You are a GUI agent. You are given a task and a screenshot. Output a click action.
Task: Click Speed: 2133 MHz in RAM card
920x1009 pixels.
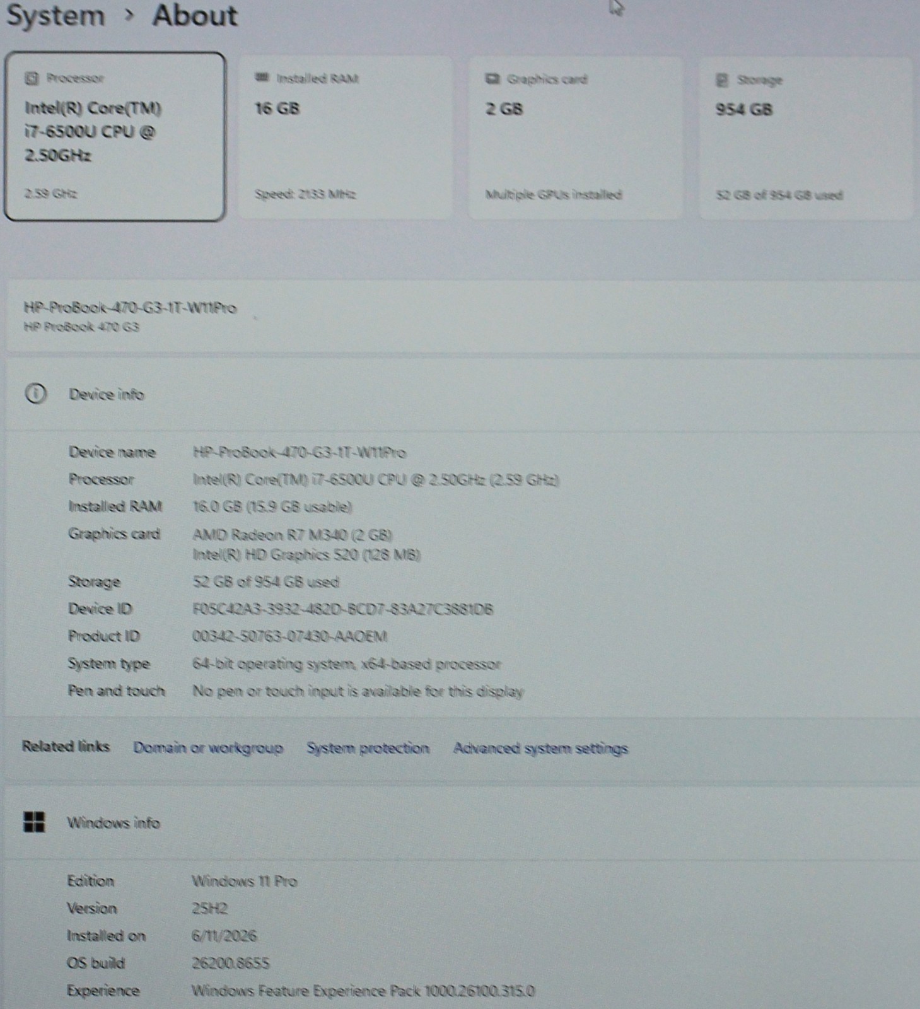click(x=305, y=194)
